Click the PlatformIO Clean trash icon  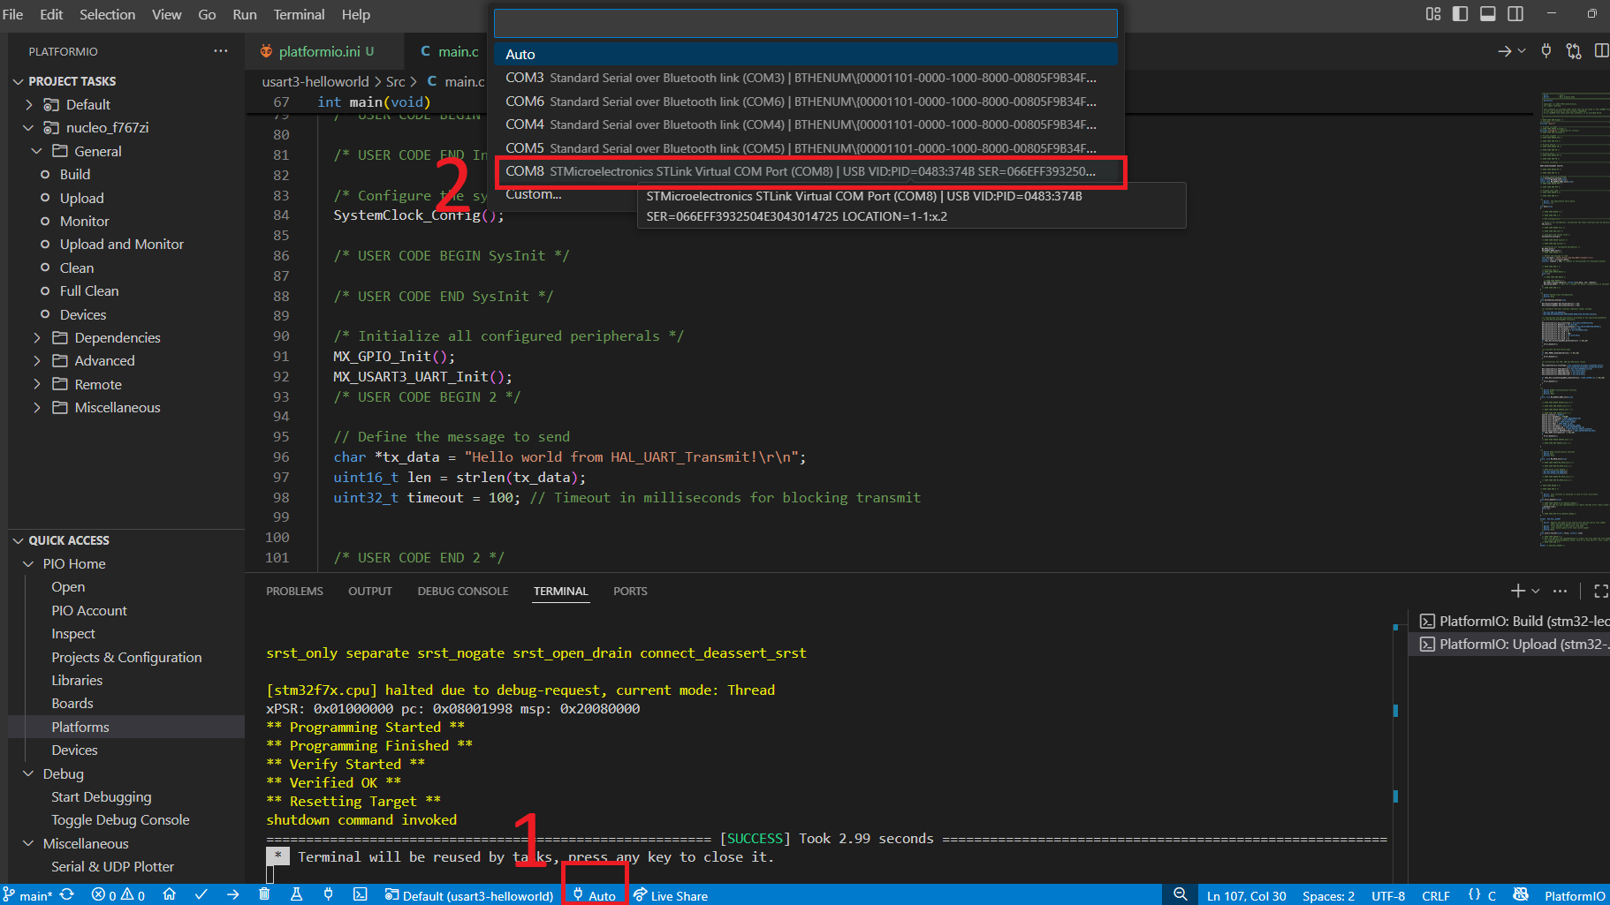tap(264, 894)
